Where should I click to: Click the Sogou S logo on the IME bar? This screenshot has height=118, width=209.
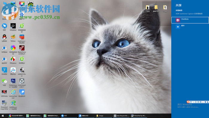pyautogui.click(x=188, y=102)
